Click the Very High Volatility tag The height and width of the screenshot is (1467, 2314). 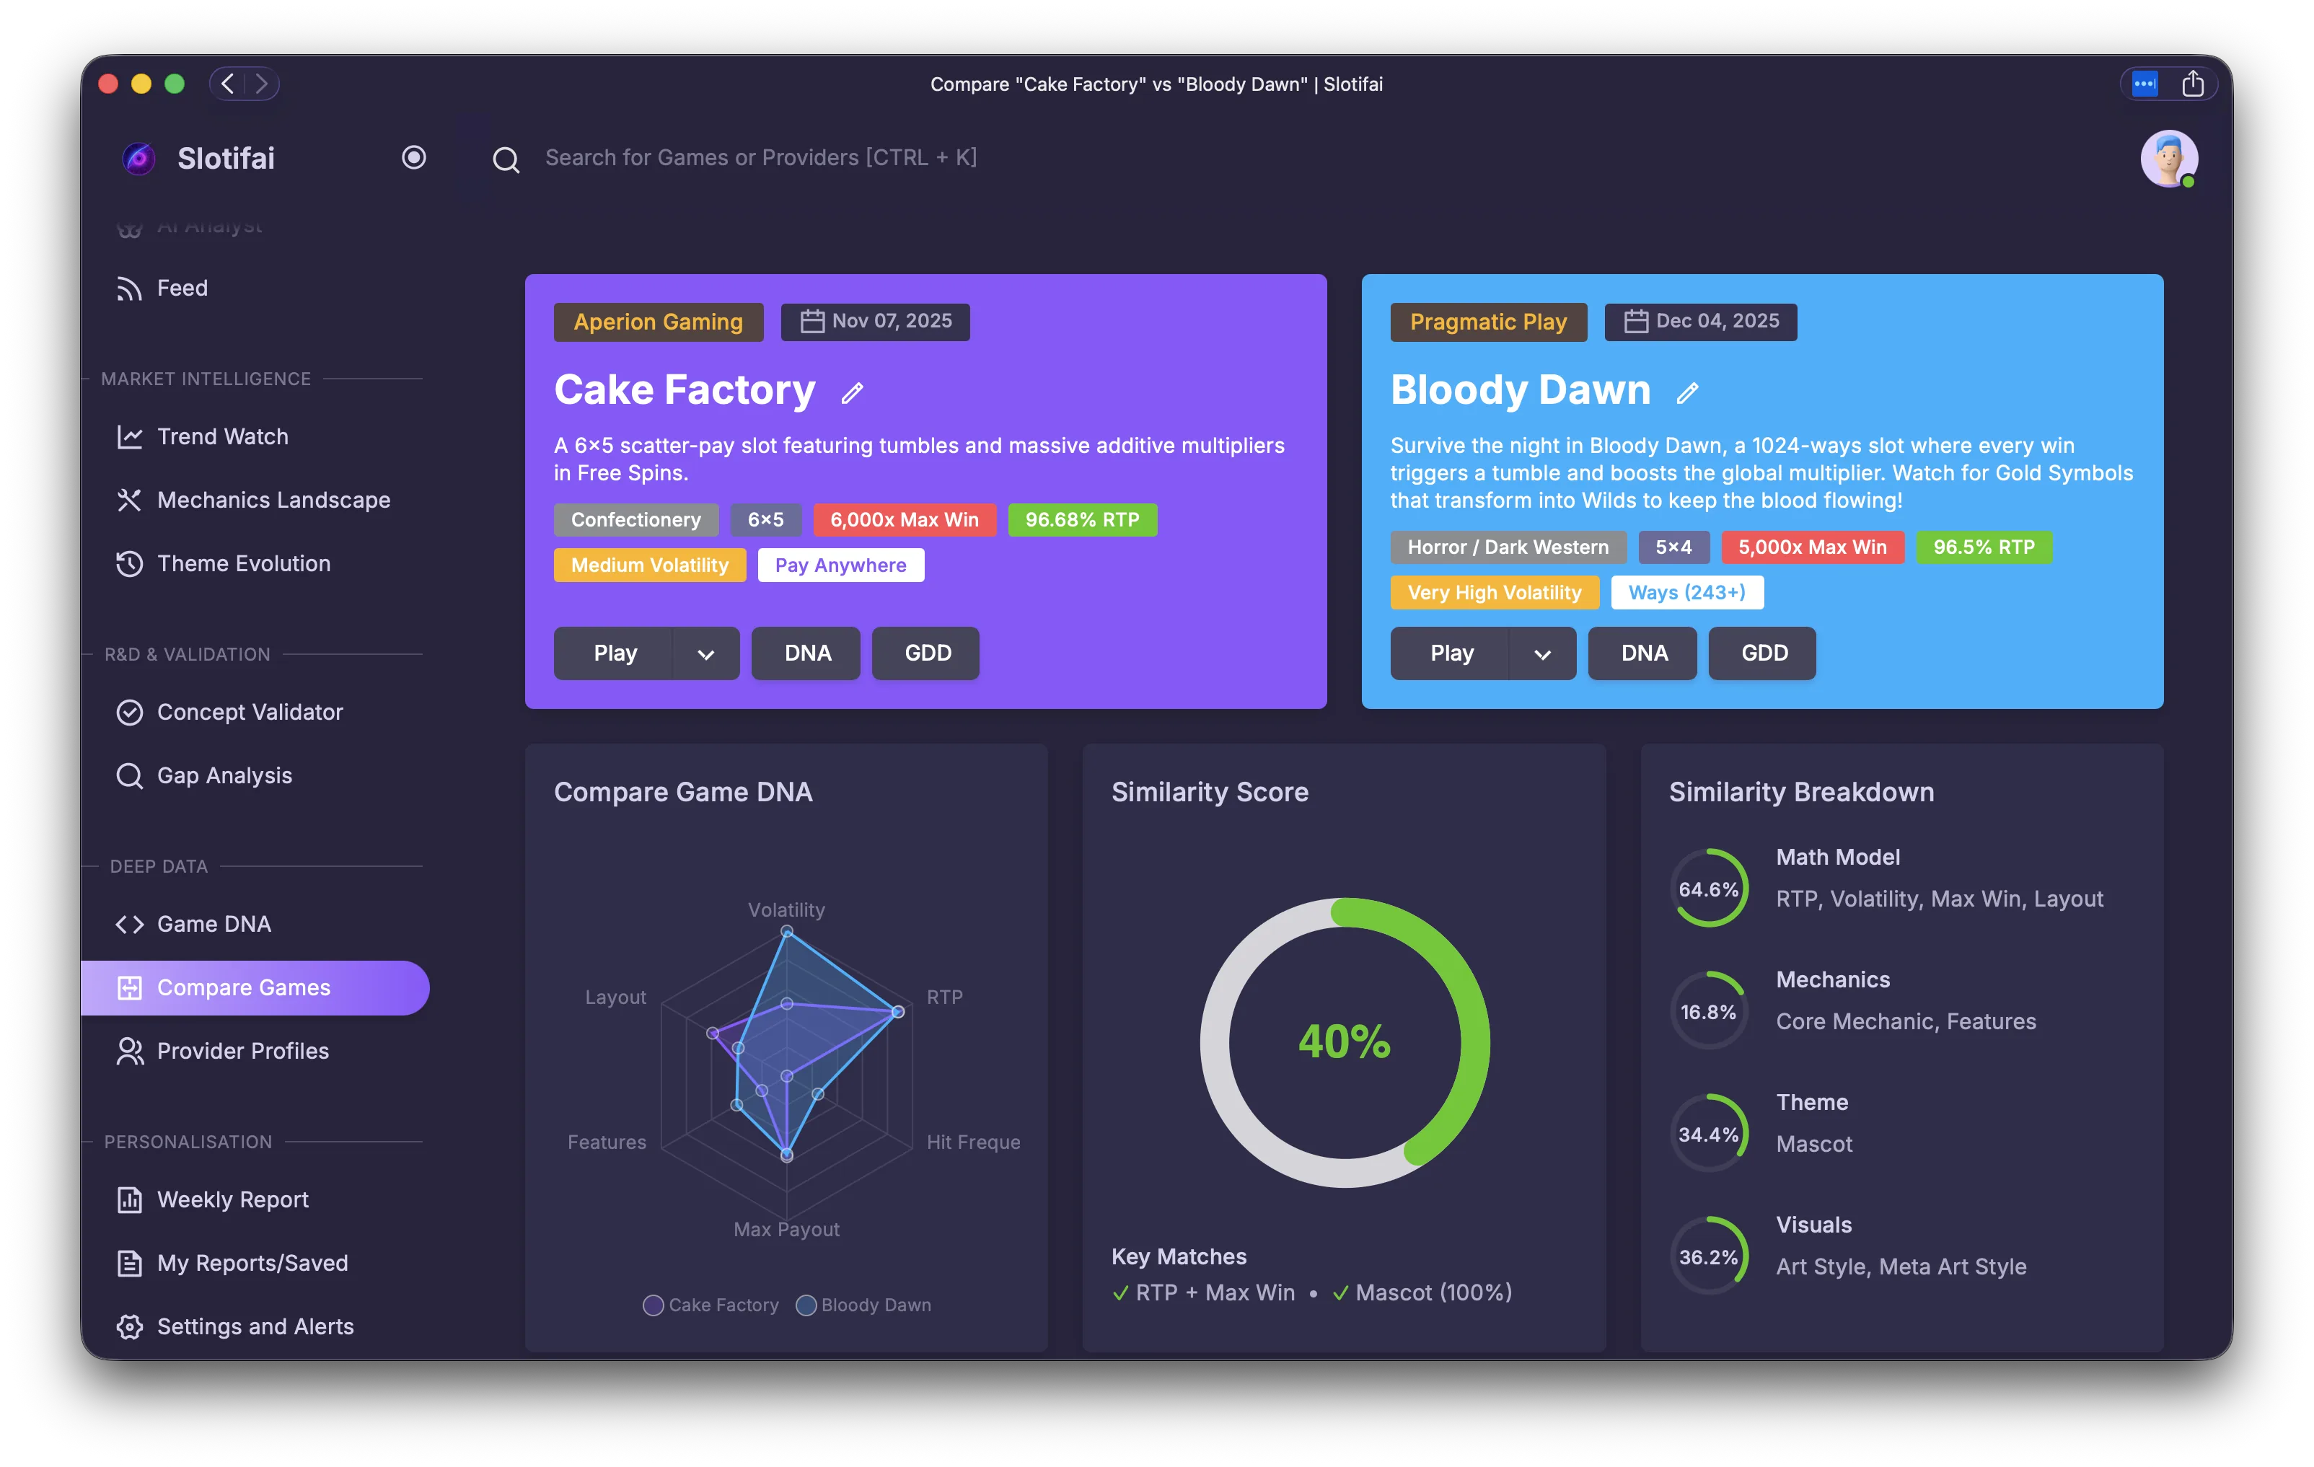(x=1495, y=593)
